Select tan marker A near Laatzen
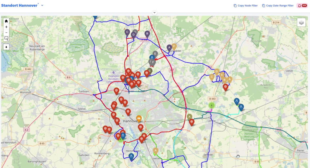The height and width of the screenshot is (168, 310). coord(156,150)
